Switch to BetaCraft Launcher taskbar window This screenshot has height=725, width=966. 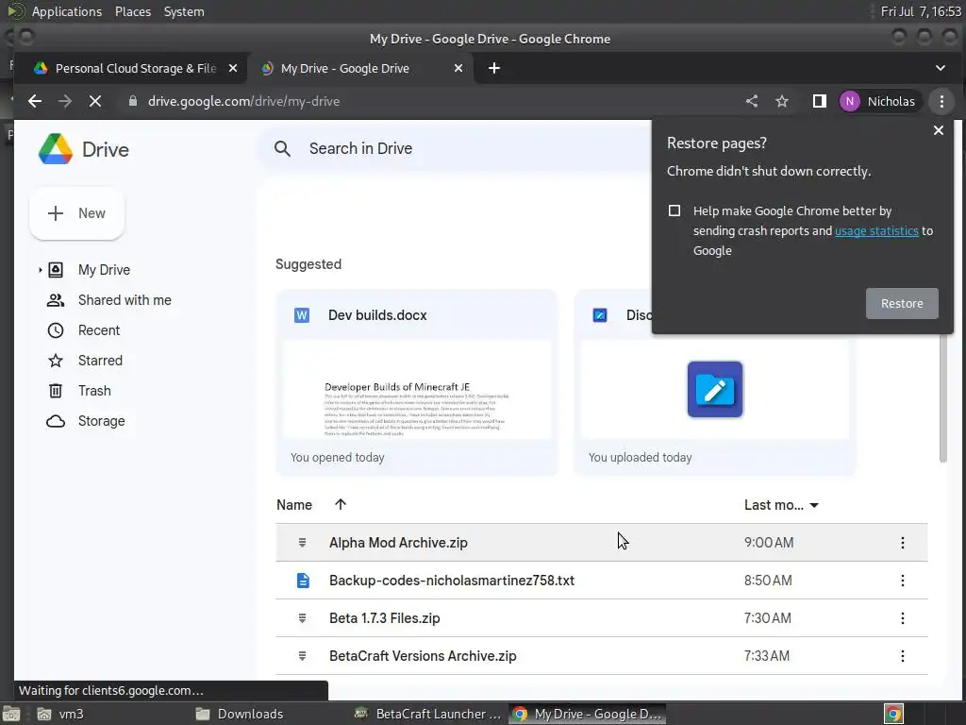(x=428, y=714)
